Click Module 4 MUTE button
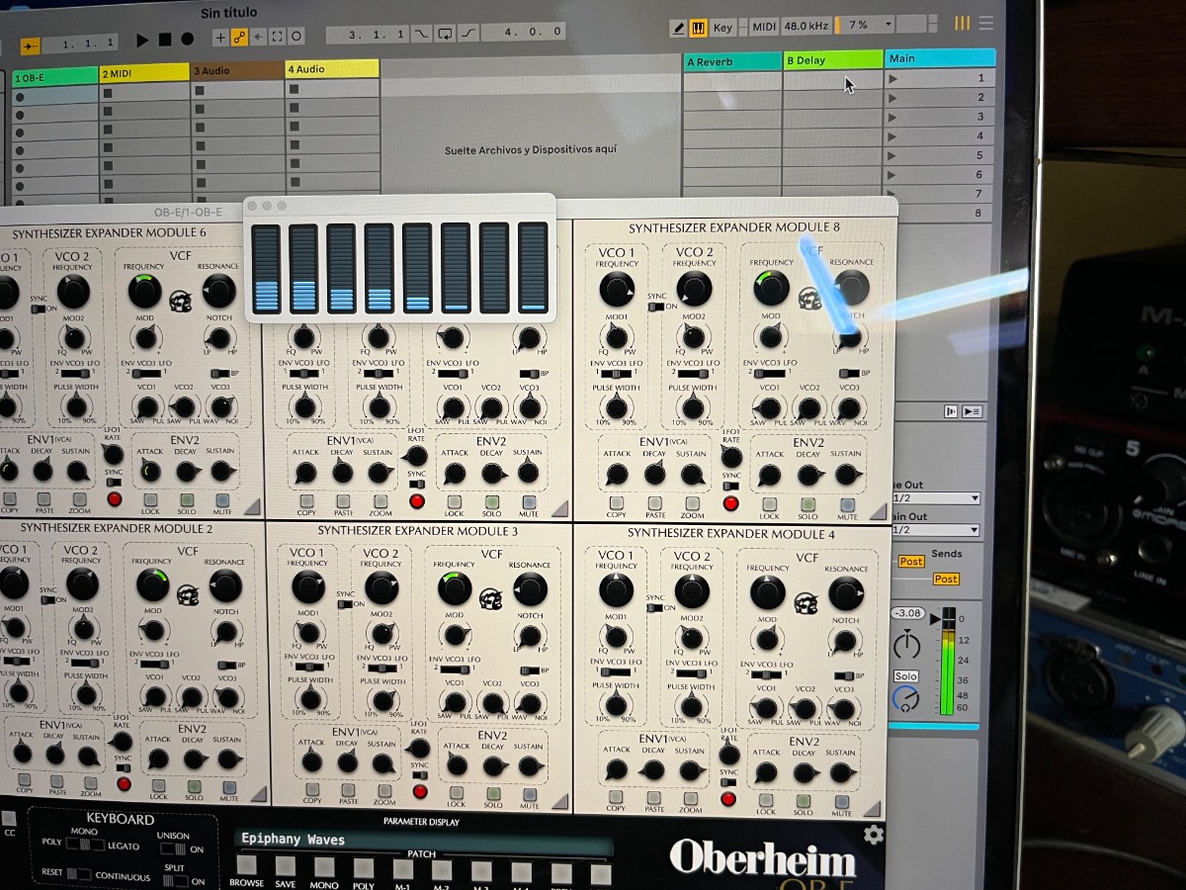The width and height of the screenshot is (1186, 890). 841,802
